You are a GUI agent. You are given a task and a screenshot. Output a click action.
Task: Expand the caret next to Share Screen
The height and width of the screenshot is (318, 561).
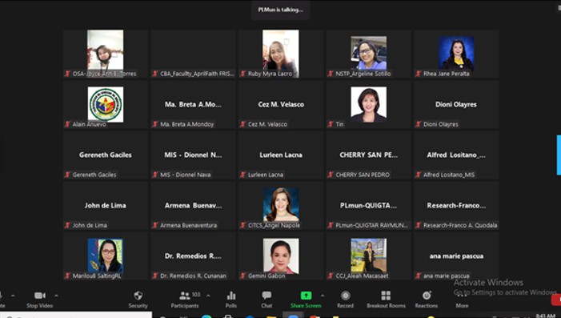coord(323,296)
